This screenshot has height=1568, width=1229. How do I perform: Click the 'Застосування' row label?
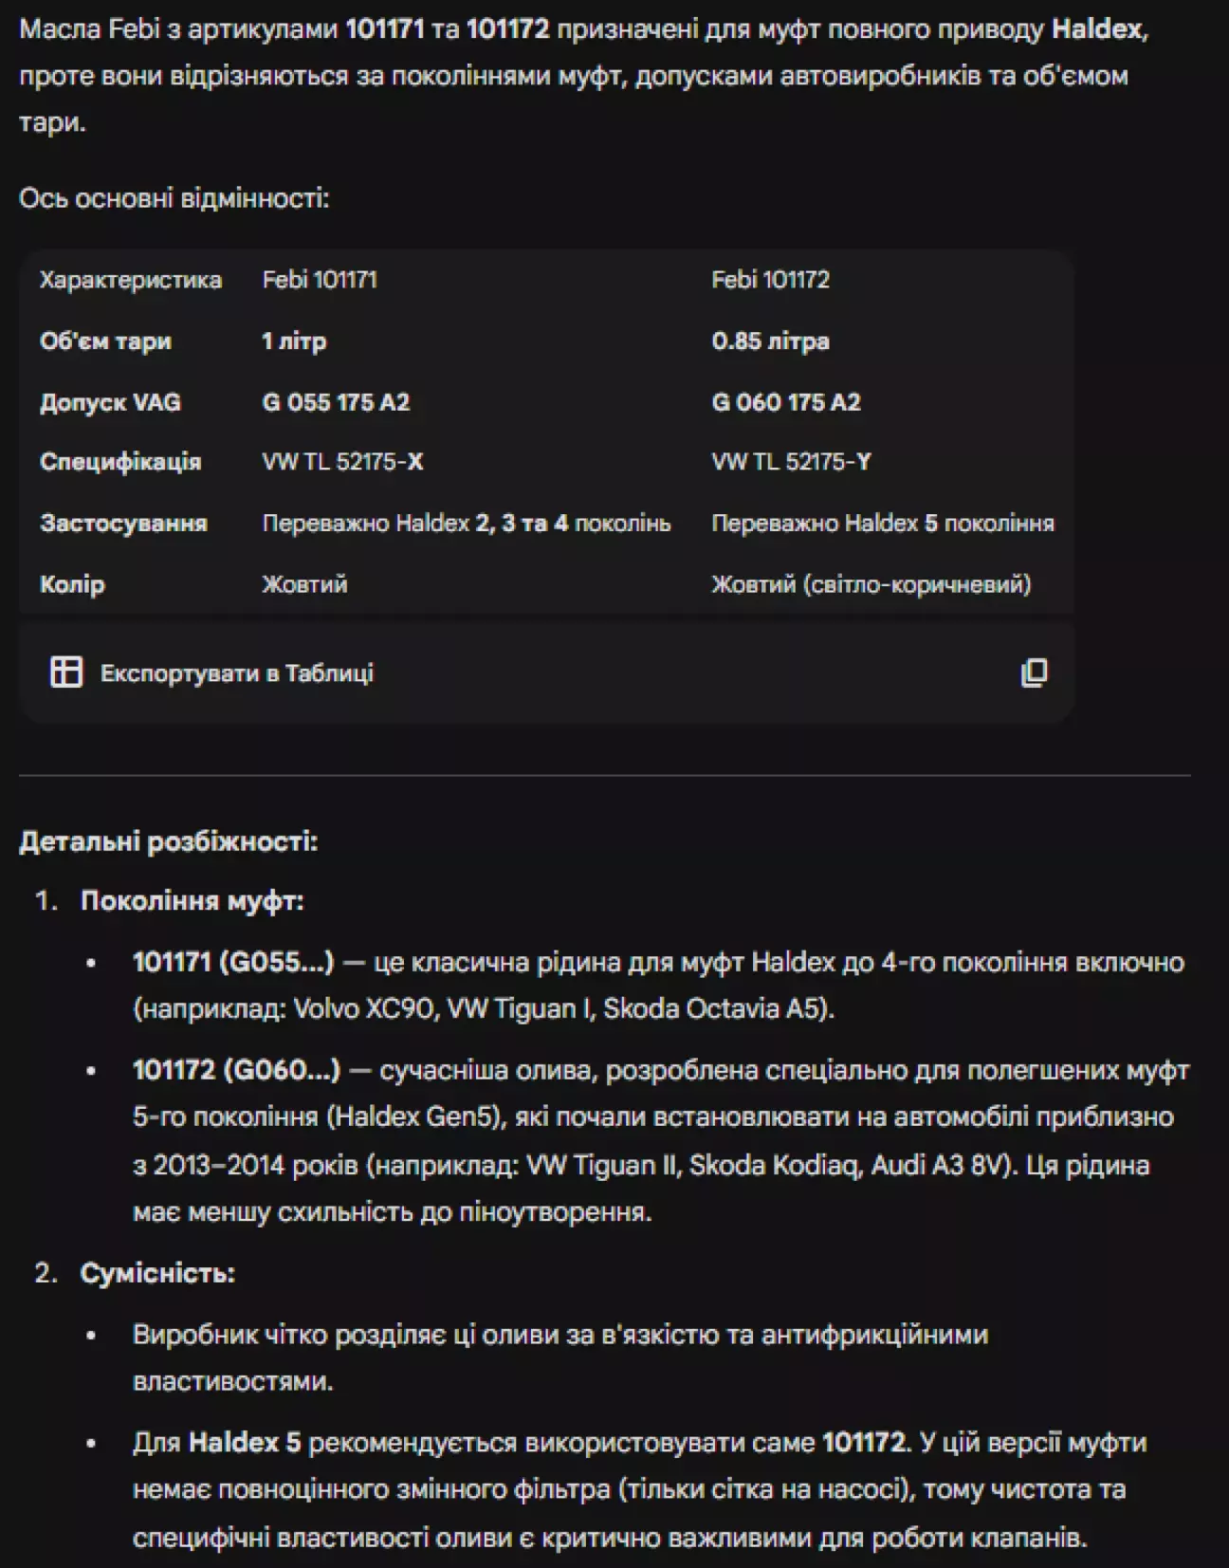(x=123, y=524)
